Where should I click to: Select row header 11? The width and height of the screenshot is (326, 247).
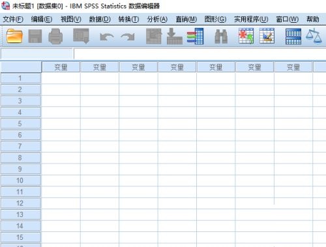[x=21, y=192]
